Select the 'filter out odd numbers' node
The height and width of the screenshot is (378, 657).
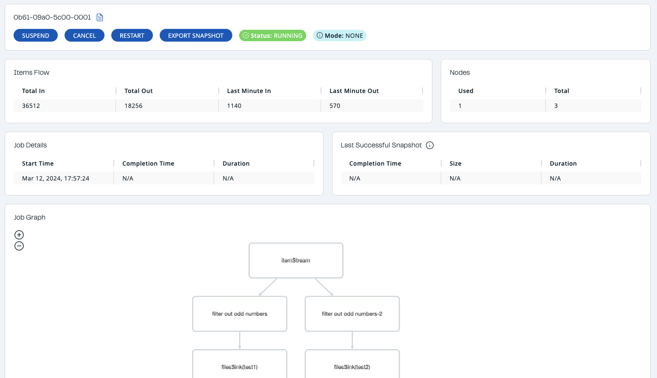click(x=240, y=314)
